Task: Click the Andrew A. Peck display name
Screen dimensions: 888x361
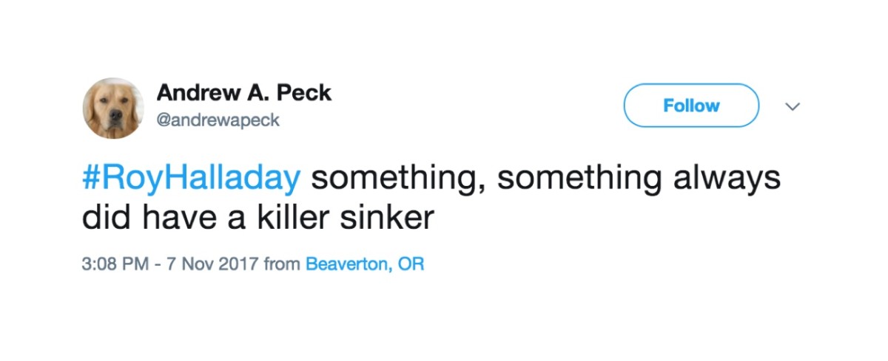Action: pos(244,93)
